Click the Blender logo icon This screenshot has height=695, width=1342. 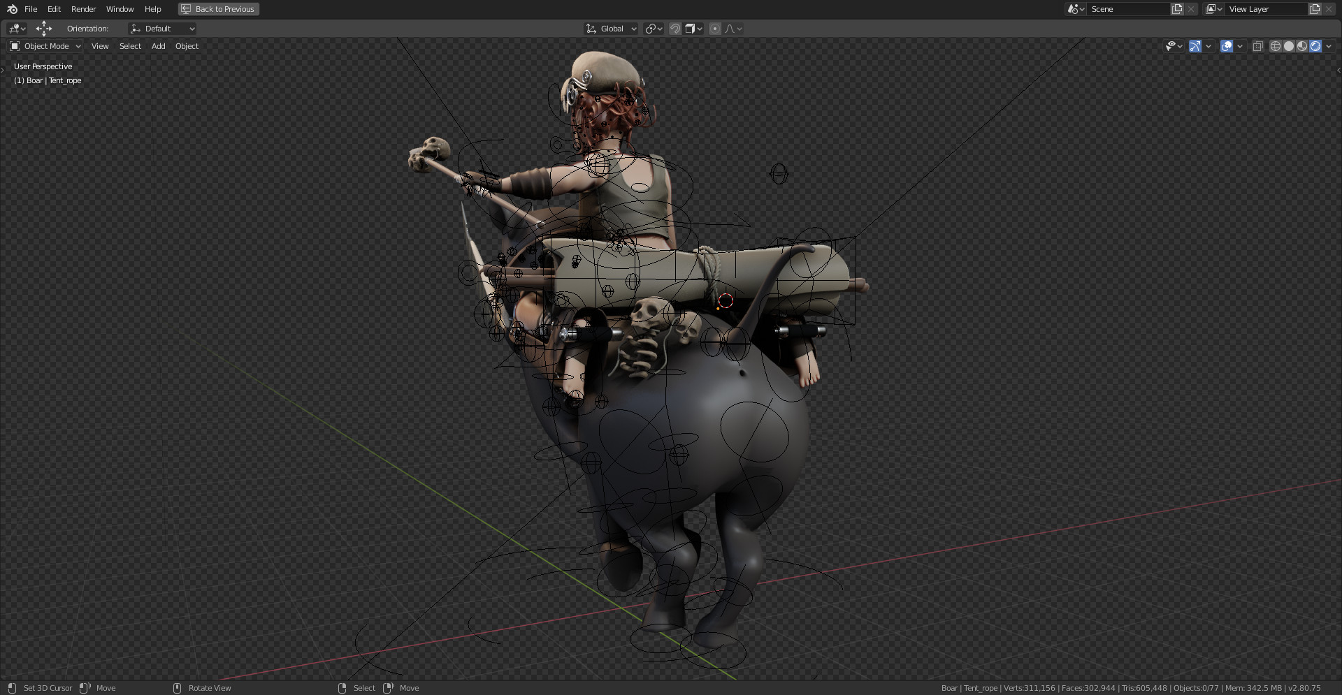click(12, 9)
